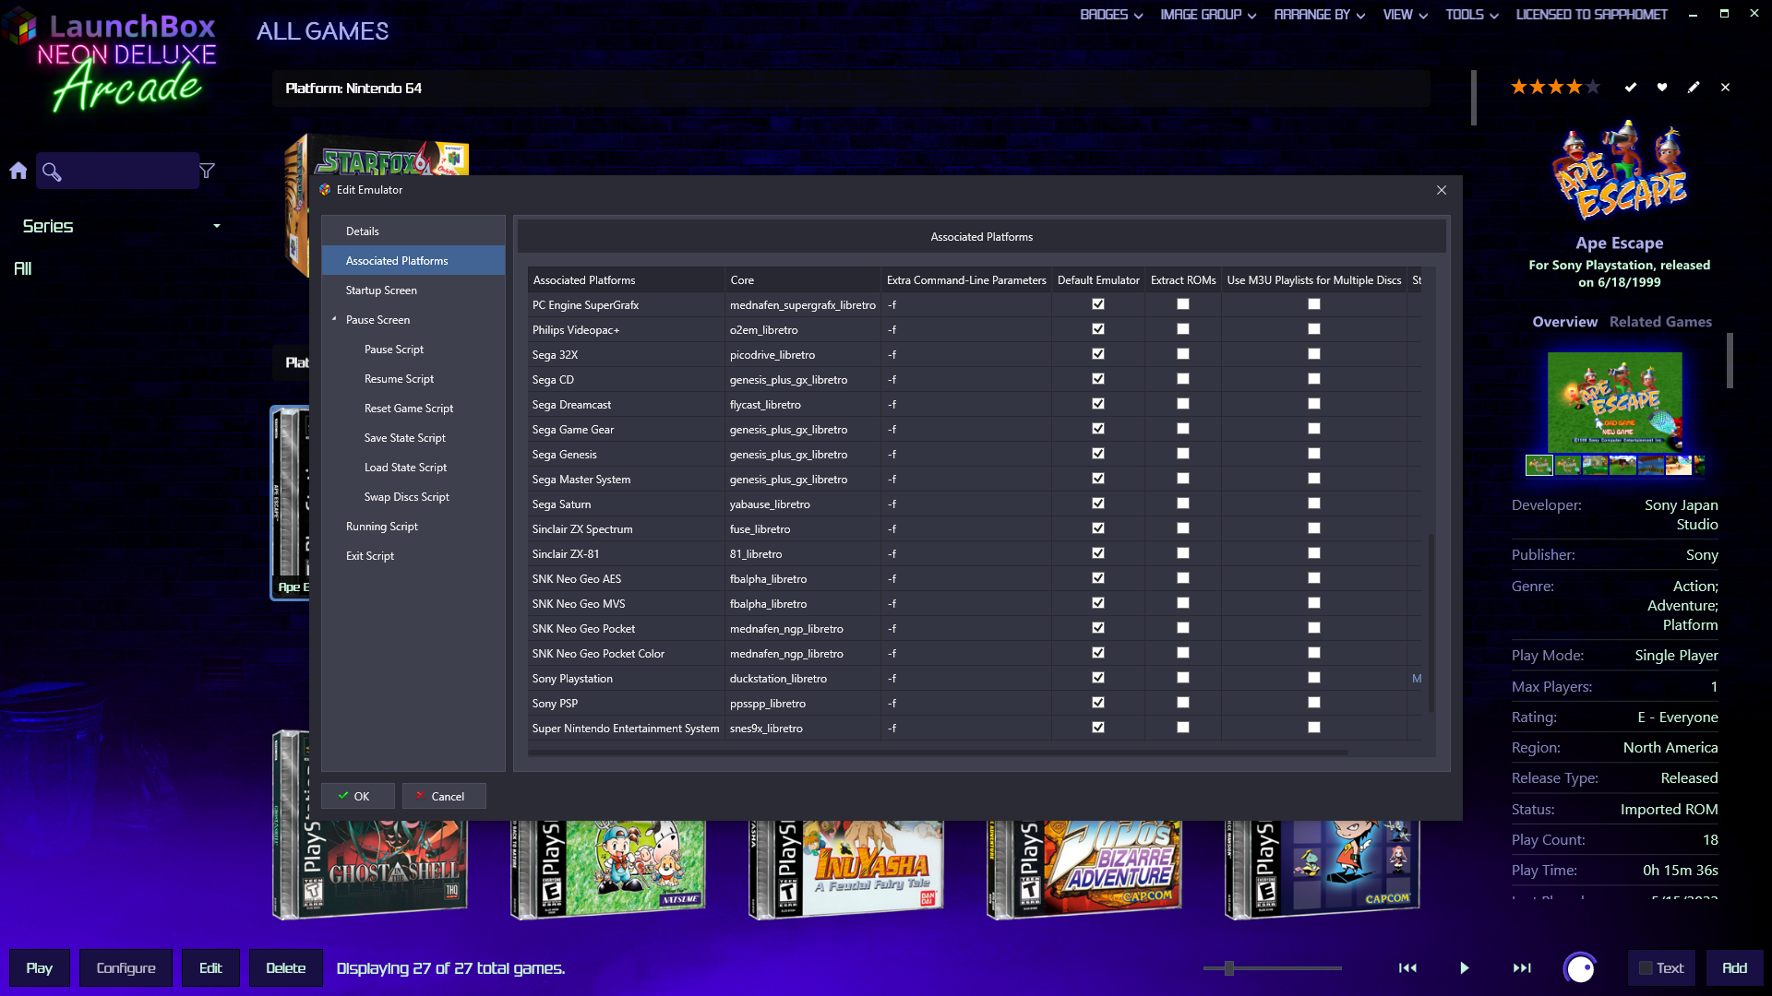Open the Arrange By dropdown menu
The image size is (1772, 996).
[1319, 15]
